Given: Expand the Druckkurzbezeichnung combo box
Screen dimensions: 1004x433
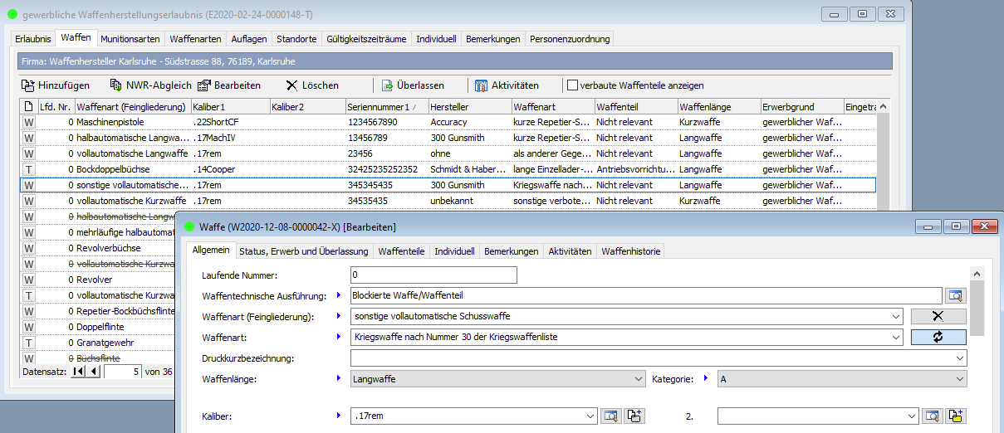Looking at the screenshot, I should coord(959,358).
